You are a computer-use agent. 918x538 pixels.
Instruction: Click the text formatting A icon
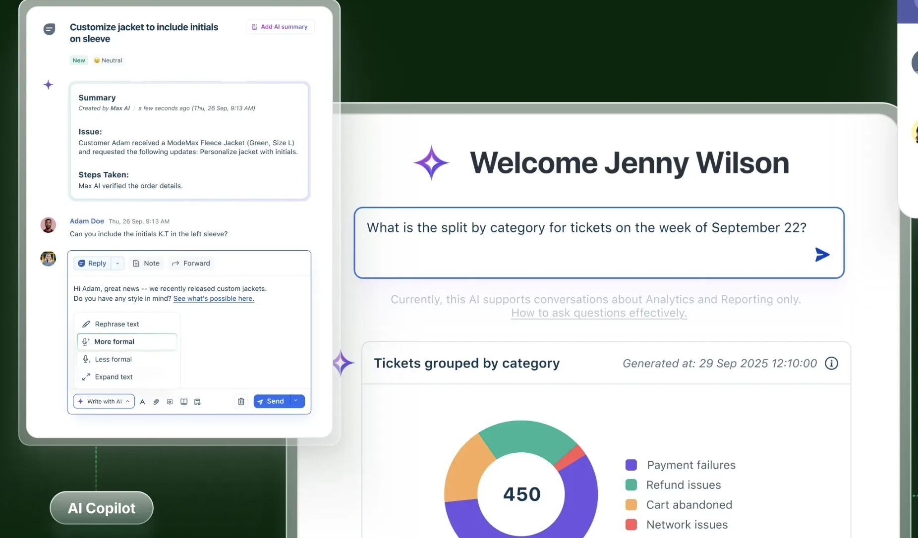142,402
